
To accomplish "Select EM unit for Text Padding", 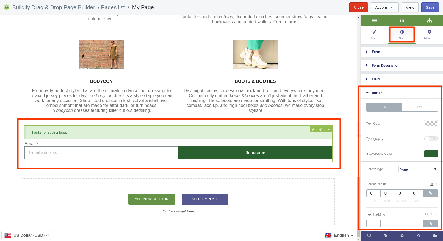I will (x=432, y=214).
